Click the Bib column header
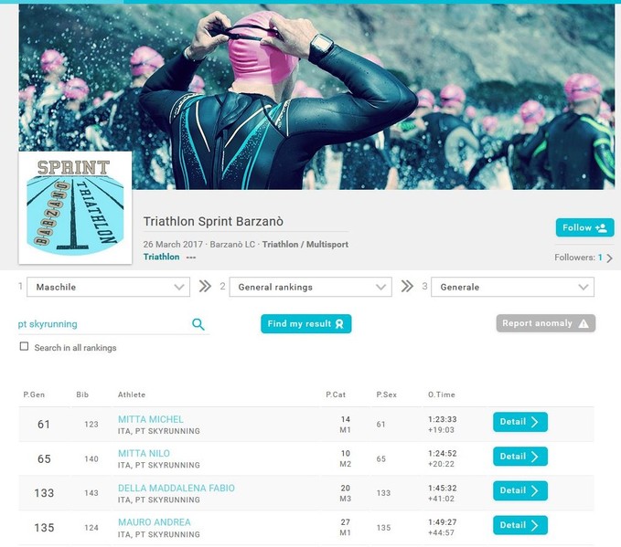 click(82, 394)
